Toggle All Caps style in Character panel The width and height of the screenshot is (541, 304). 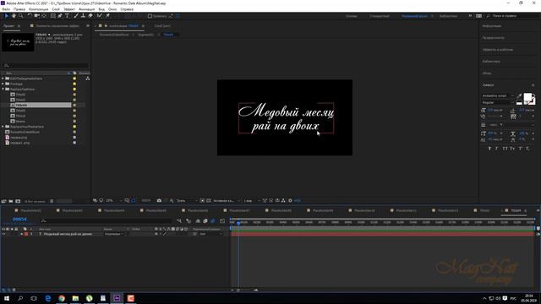(x=505, y=149)
